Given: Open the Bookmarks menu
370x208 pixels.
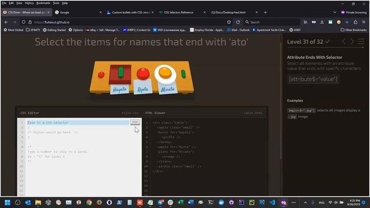Looking at the screenshot, I should click(x=43, y=3).
